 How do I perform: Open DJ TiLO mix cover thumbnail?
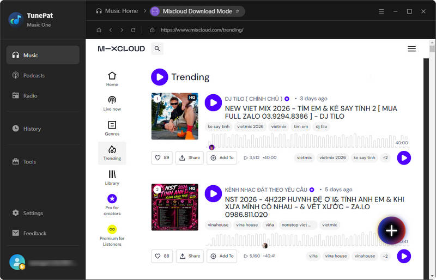[174, 116]
